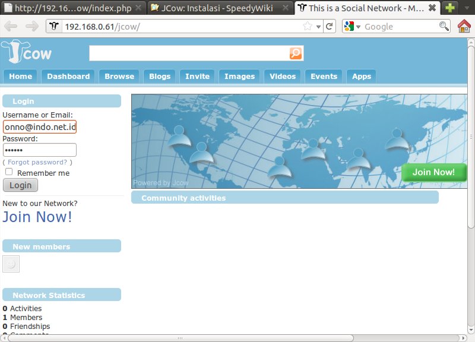Expand the URL history dropdown arrow
The height and width of the screenshot is (342, 475).
(318, 27)
